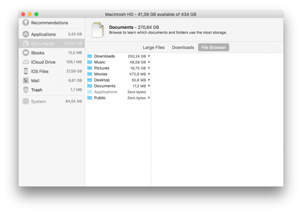Select the File Browser tab
Viewport: 302px width, 213px height.
tap(214, 47)
